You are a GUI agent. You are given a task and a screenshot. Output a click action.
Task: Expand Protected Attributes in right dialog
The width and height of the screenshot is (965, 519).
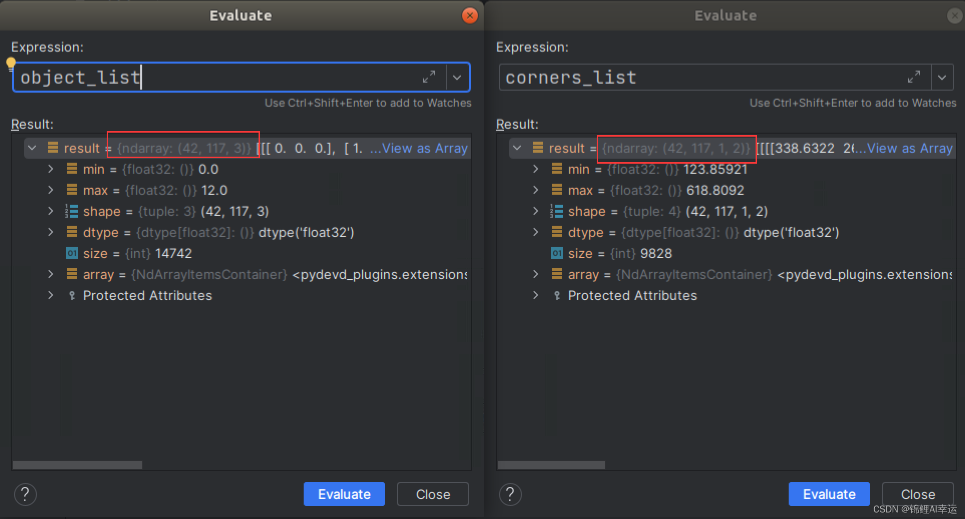pos(536,295)
